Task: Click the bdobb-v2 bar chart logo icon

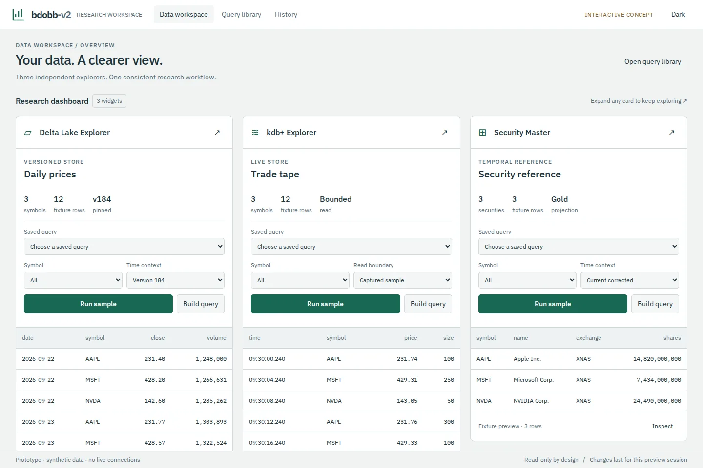Action: click(18, 14)
